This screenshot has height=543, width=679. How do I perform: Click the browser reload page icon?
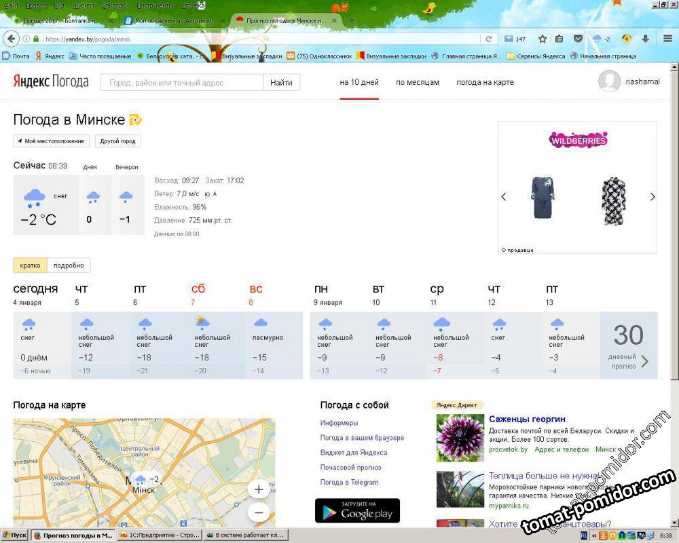488,39
